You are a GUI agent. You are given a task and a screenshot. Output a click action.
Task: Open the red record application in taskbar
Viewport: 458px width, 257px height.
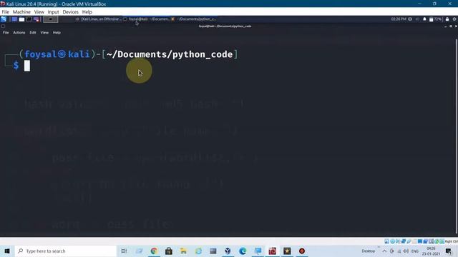(x=302, y=251)
